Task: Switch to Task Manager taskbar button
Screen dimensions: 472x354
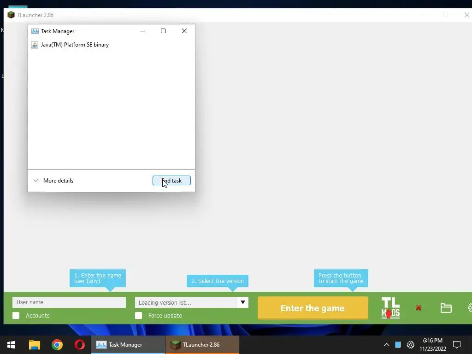Action: 128,345
